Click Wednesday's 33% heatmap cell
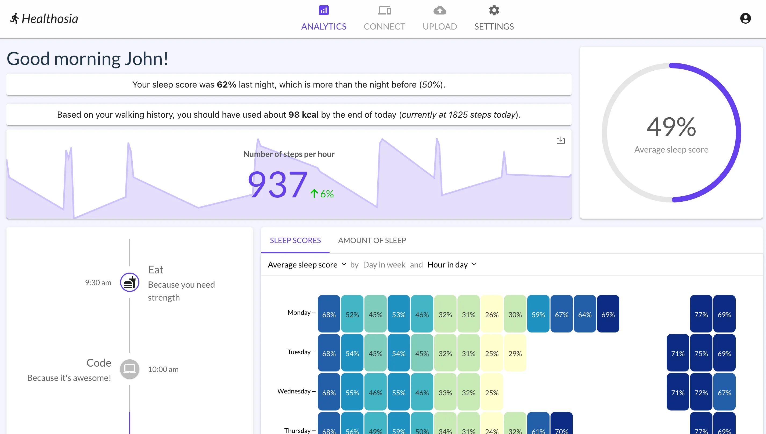 [445, 392]
